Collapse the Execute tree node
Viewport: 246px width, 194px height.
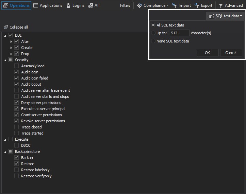tap(5, 140)
